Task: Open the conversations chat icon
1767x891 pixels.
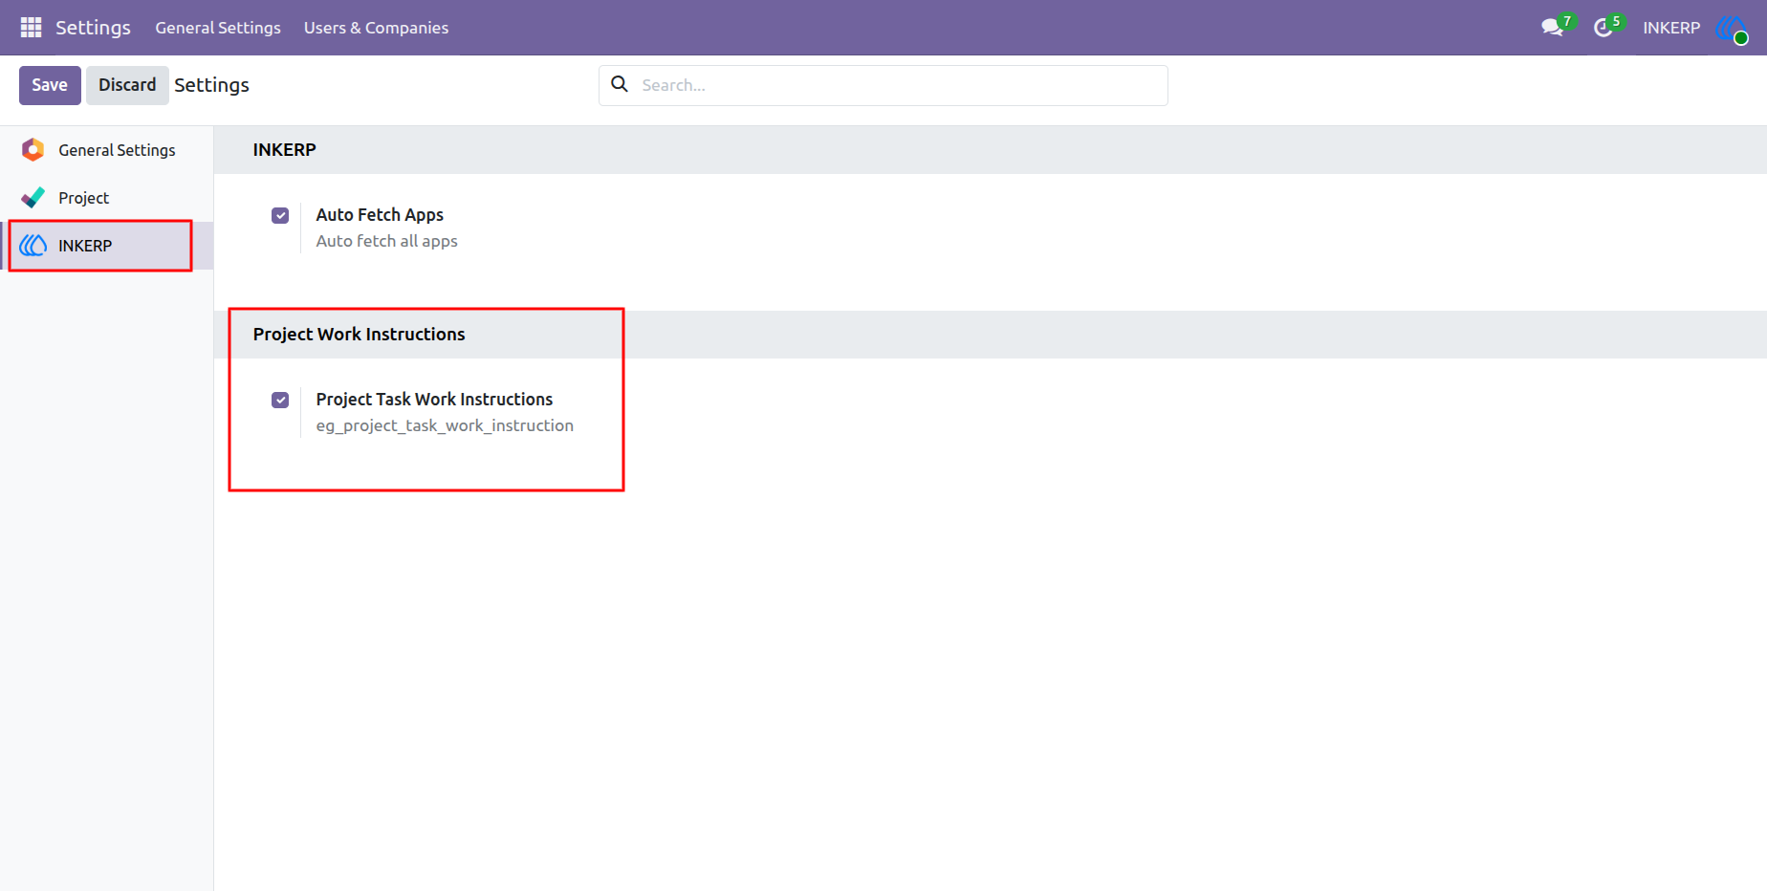Action: point(1552,28)
